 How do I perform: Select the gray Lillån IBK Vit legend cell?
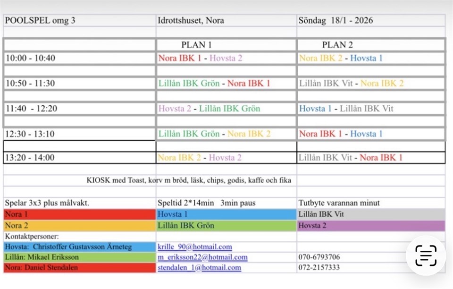click(371, 214)
